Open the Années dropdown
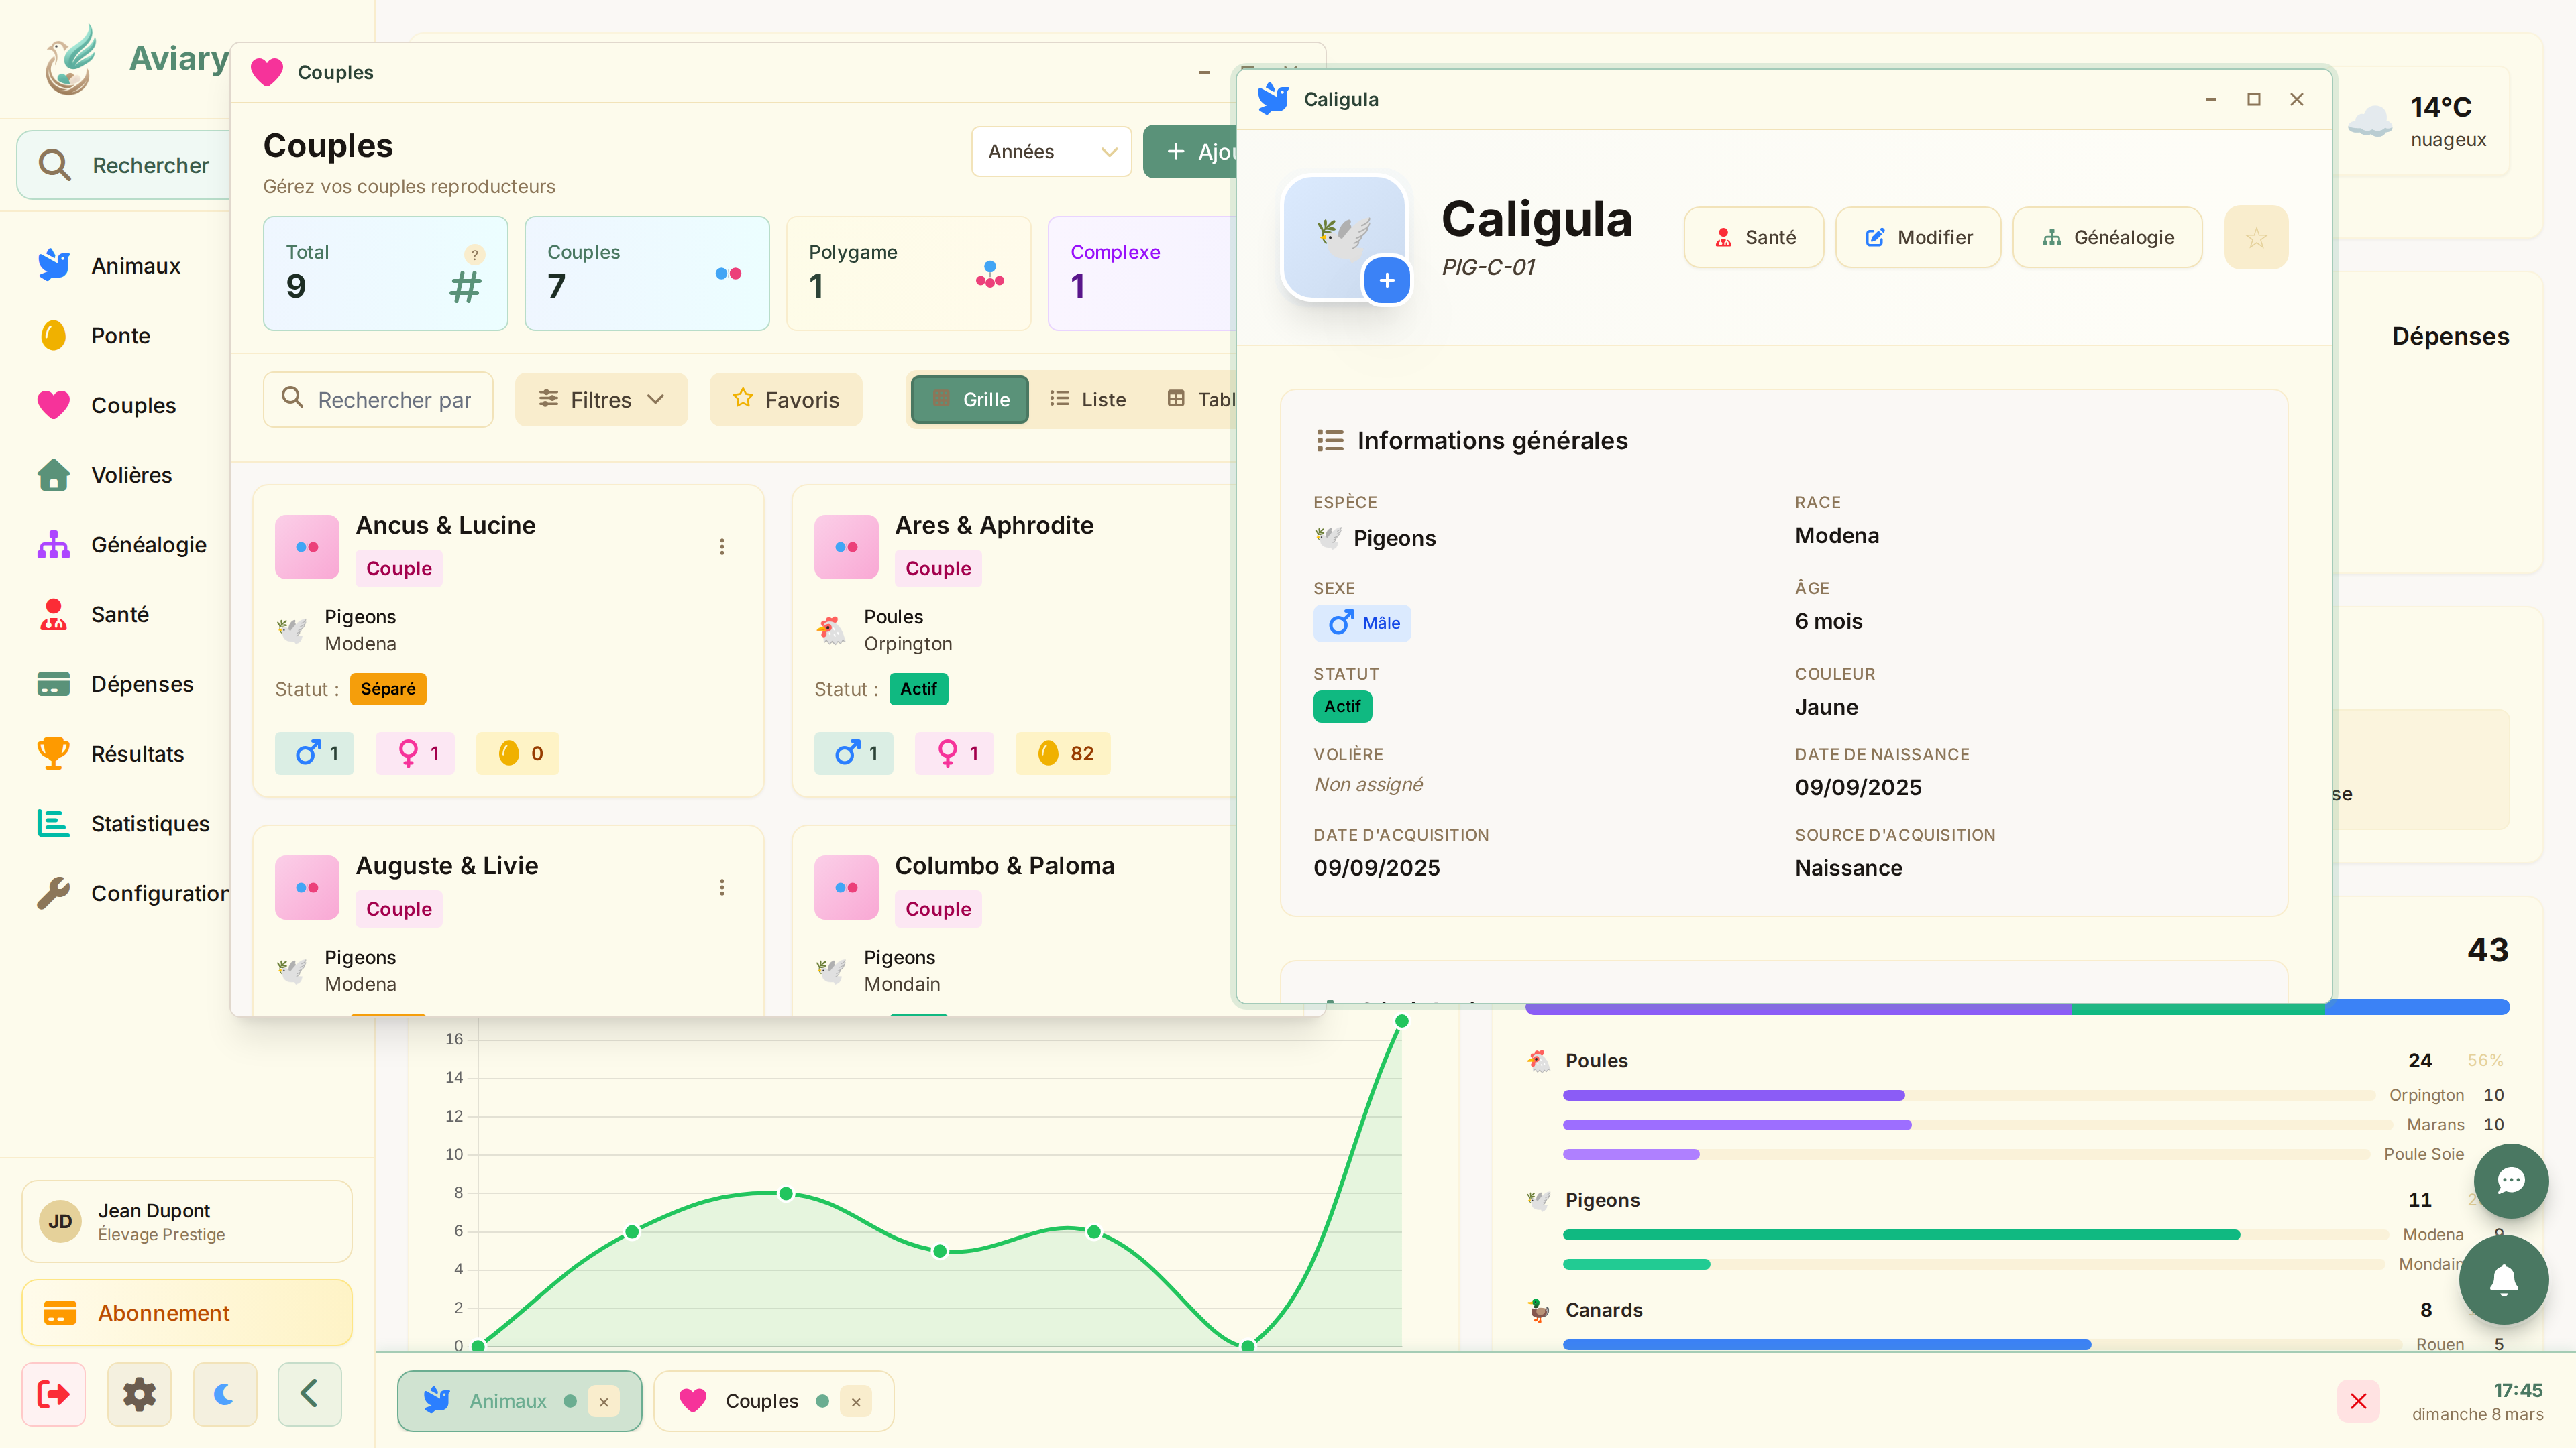Screen dimensions: 2576x1448 [1050, 152]
